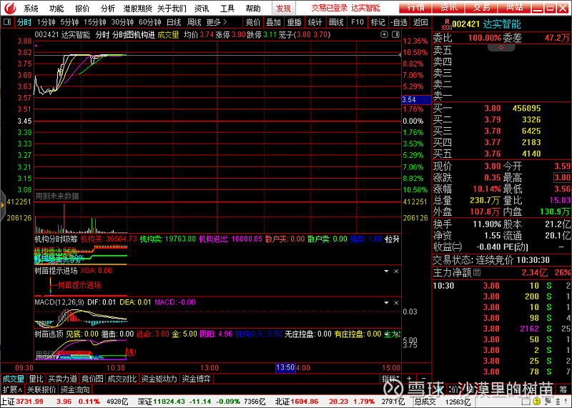Select the 量比 bottom tab
The width and height of the screenshot is (572, 408).
click(36, 379)
